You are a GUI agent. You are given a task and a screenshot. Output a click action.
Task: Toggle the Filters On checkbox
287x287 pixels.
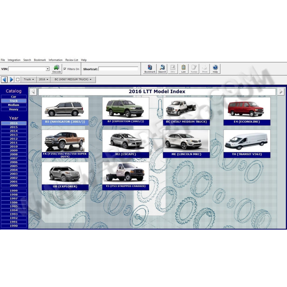[x=65, y=69]
